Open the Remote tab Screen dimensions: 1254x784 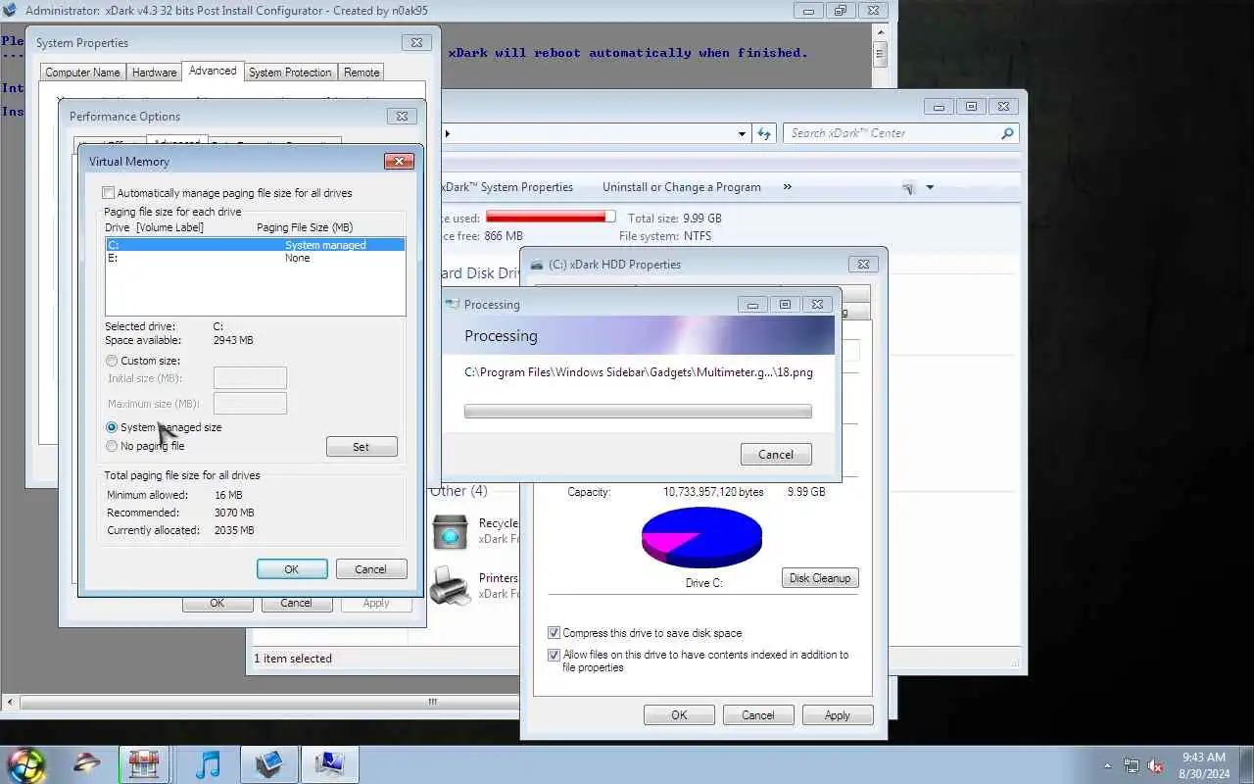point(362,73)
